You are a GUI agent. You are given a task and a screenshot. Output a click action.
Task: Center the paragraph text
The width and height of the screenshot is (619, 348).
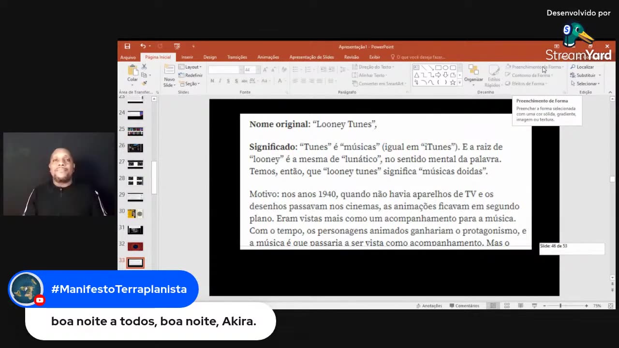(304, 81)
